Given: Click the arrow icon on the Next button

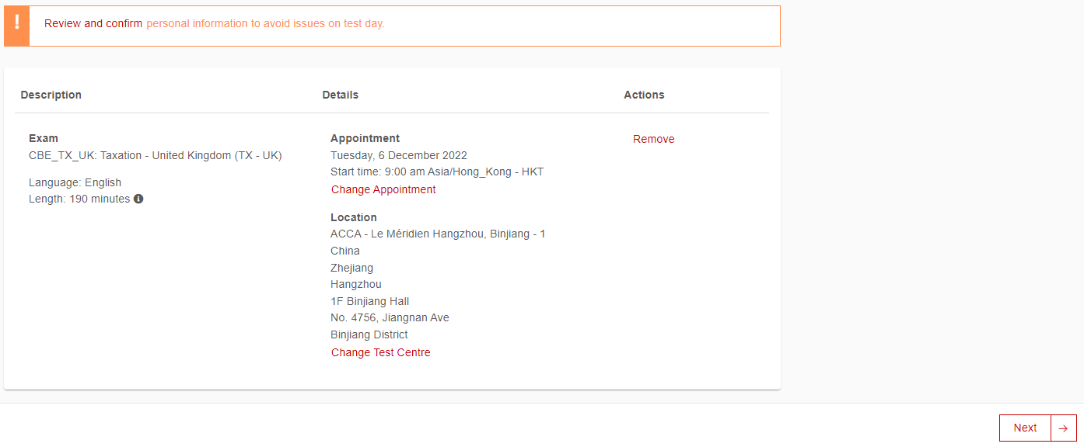Looking at the screenshot, I should click(x=1063, y=428).
